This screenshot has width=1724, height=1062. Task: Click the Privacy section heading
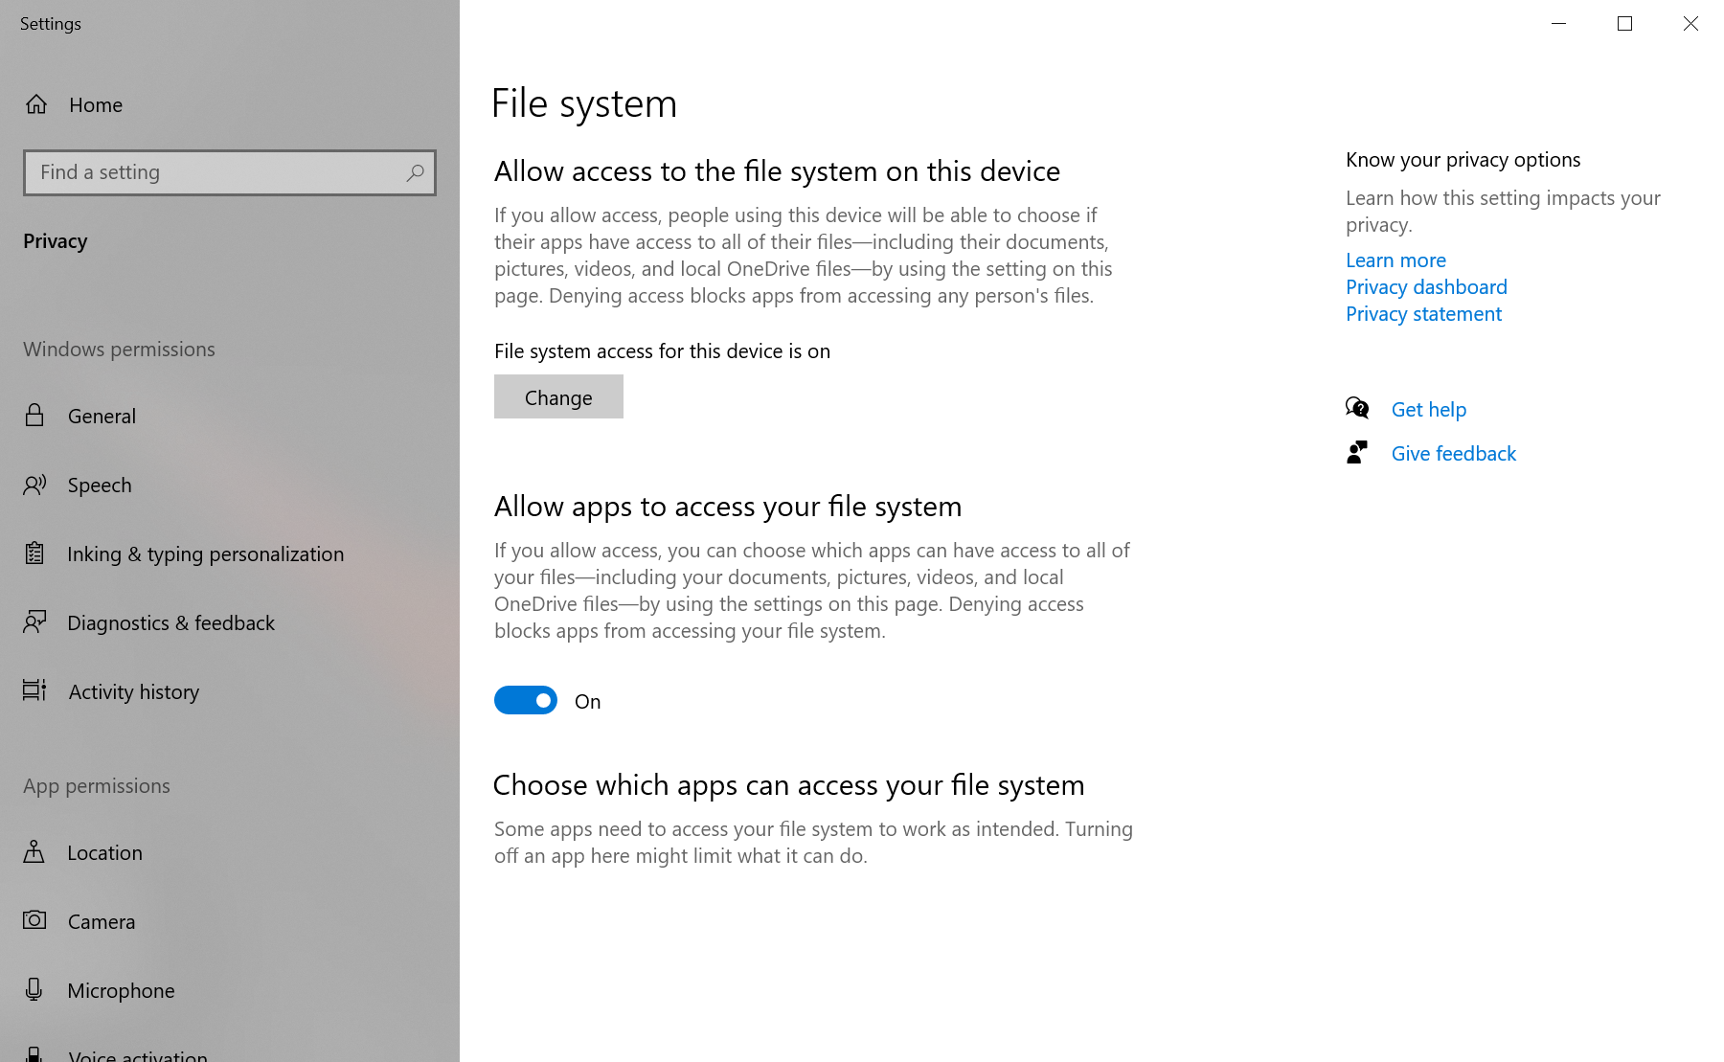tap(55, 240)
